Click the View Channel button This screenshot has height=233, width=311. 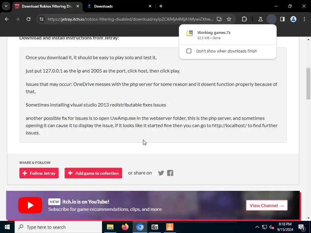click(x=267, y=205)
